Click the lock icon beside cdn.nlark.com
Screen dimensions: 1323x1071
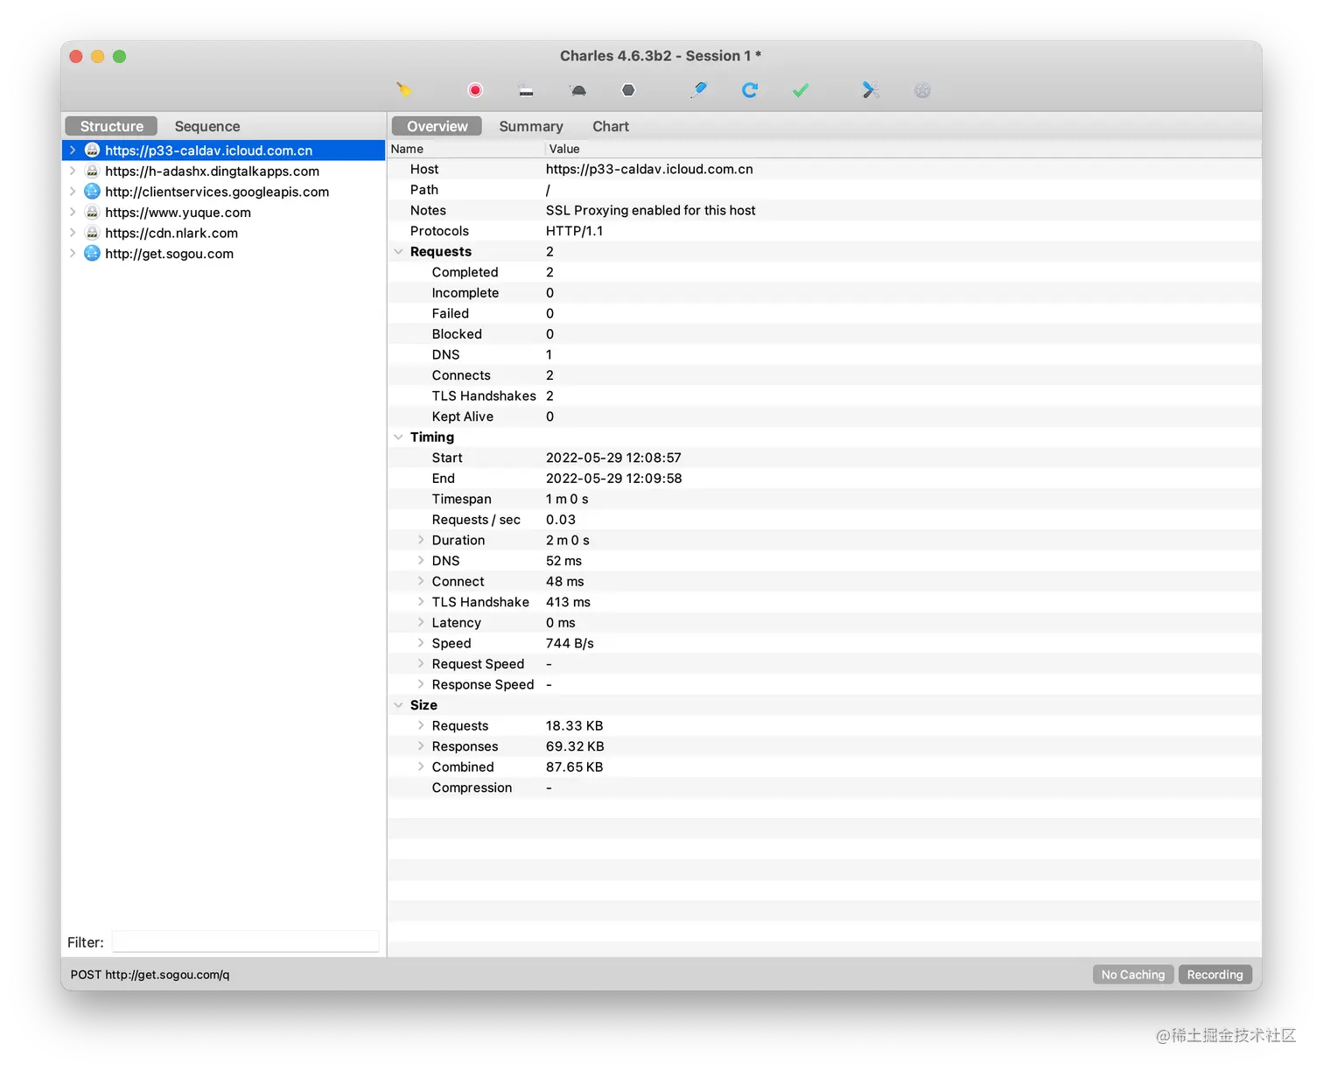coord(92,233)
